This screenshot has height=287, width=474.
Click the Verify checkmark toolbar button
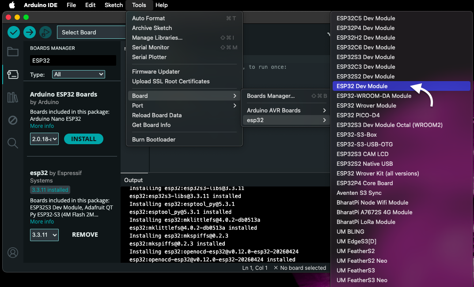[x=14, y=32]
